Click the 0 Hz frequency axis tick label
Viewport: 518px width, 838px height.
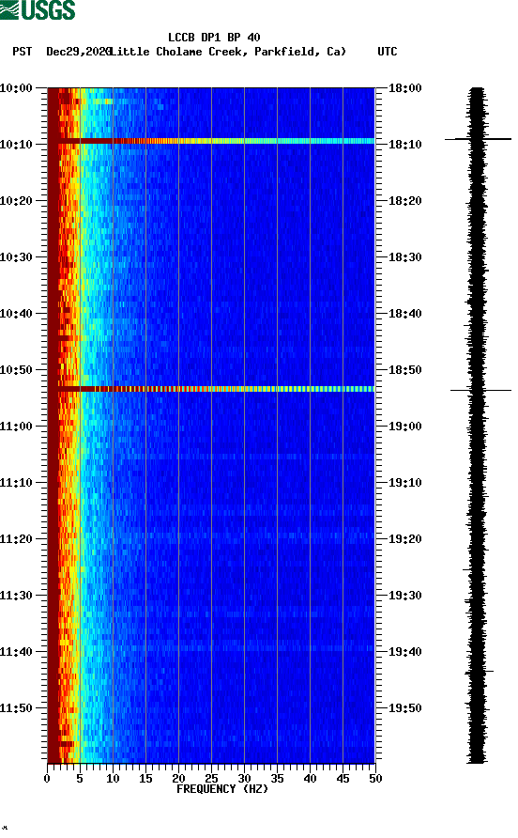tap(47, 779)
